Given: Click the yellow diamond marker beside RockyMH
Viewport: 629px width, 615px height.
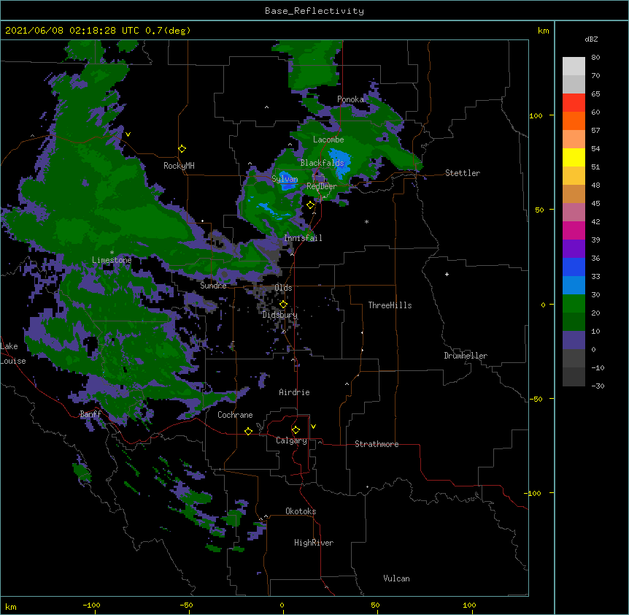Looking at the screenshot, I should point(182,149).
